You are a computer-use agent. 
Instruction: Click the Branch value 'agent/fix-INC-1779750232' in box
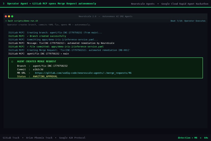point(50,66)
